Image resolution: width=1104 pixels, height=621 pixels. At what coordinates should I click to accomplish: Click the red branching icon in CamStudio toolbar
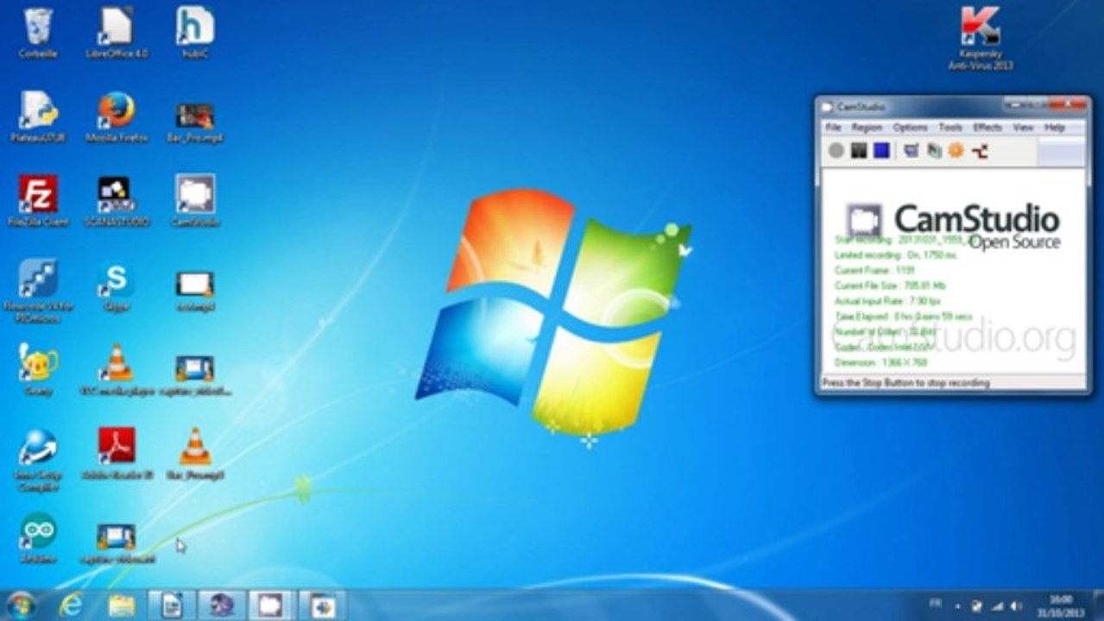click(980, 151)
